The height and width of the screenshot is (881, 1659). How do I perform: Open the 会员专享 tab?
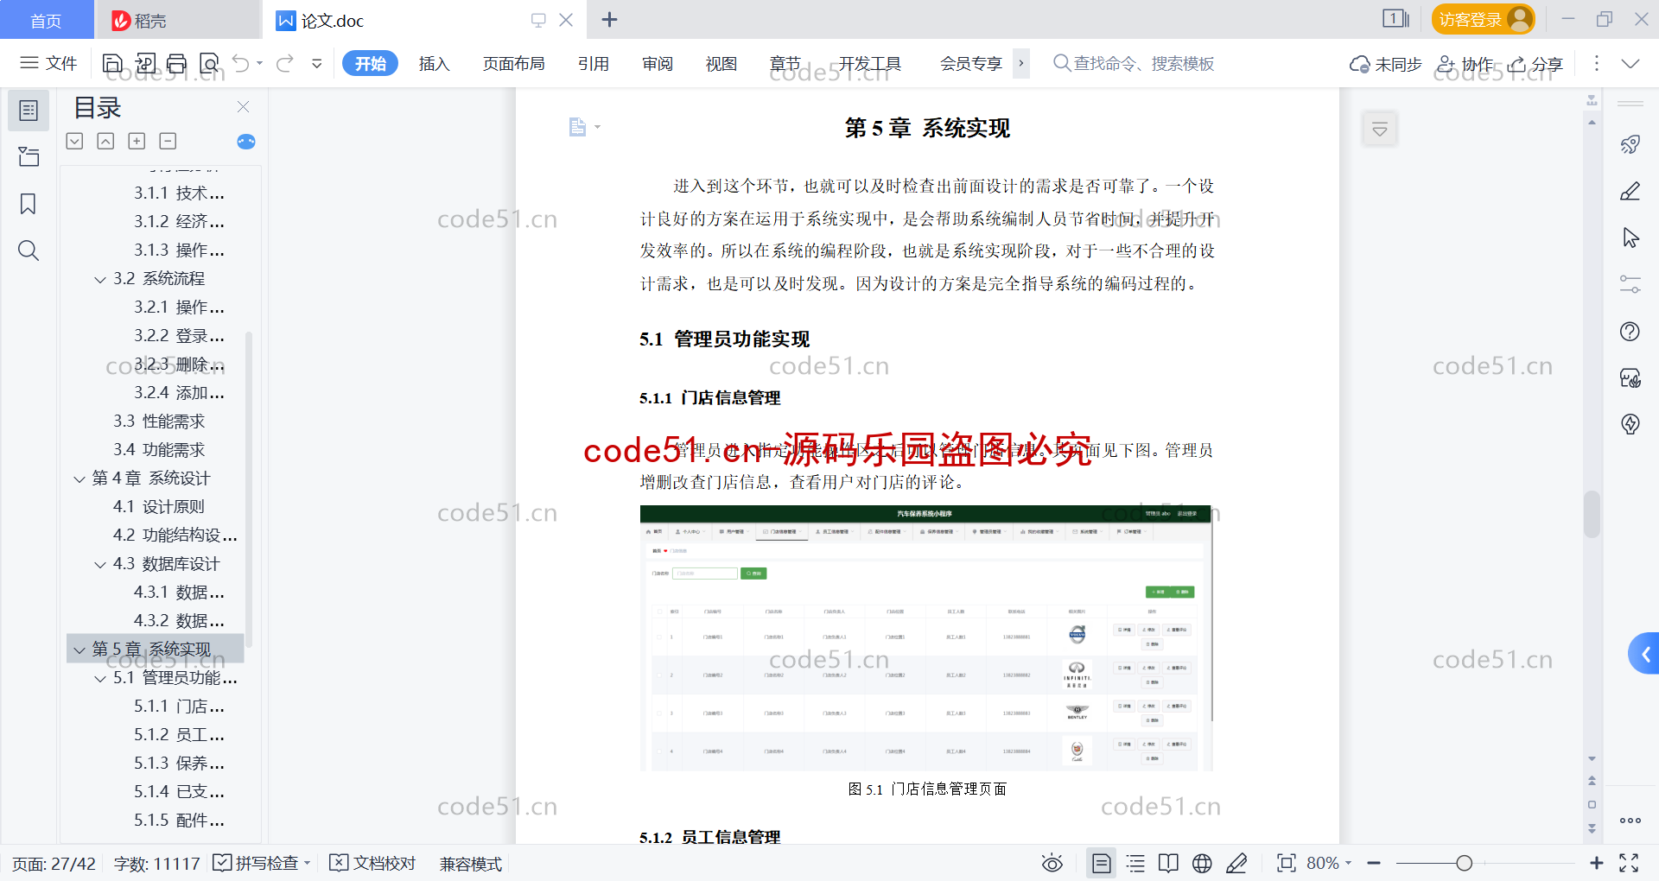click(x=970, y=63)
